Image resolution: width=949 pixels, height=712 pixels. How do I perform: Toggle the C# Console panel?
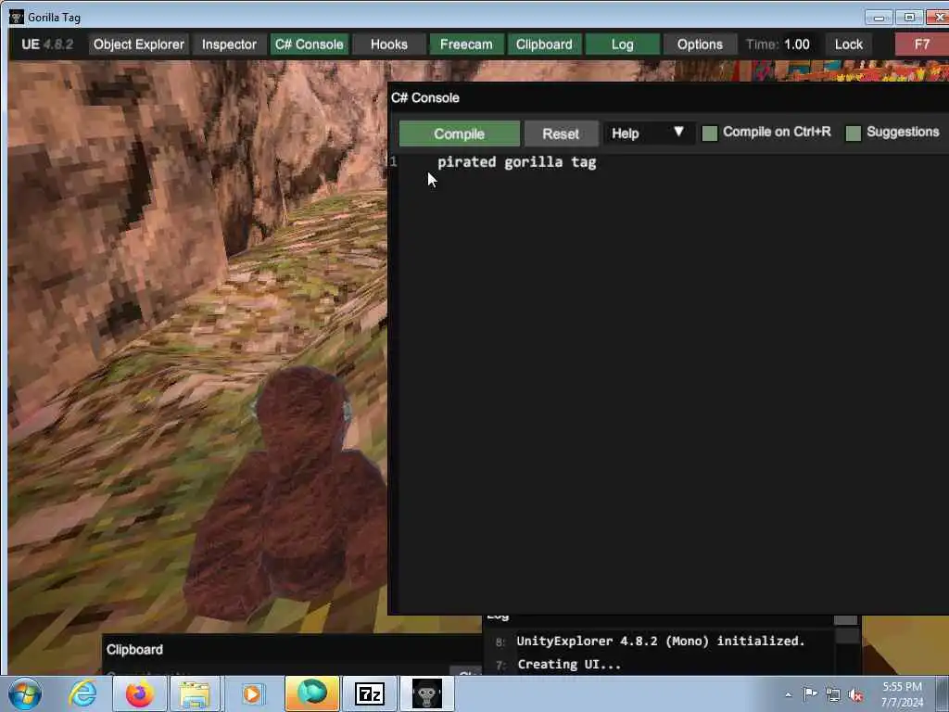coord(310,44)
